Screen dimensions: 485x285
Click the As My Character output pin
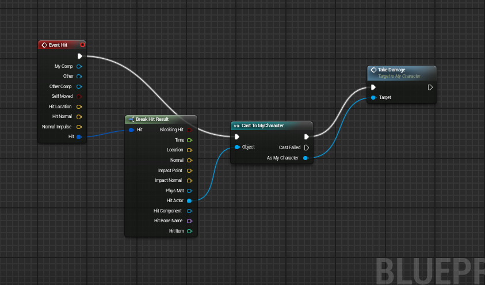[x=305, y=158]
